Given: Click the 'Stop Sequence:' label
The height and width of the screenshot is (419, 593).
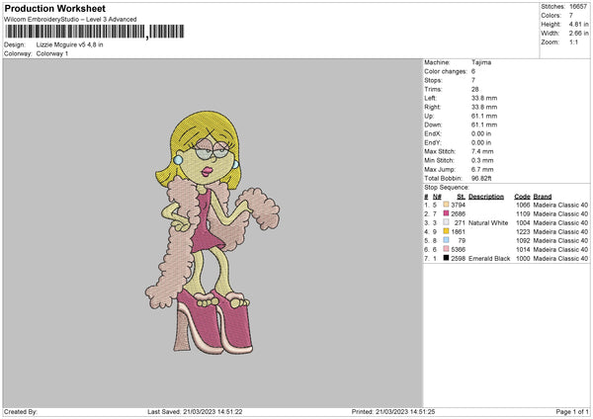Looking at the screenshot, I should (x=447, y=187).
